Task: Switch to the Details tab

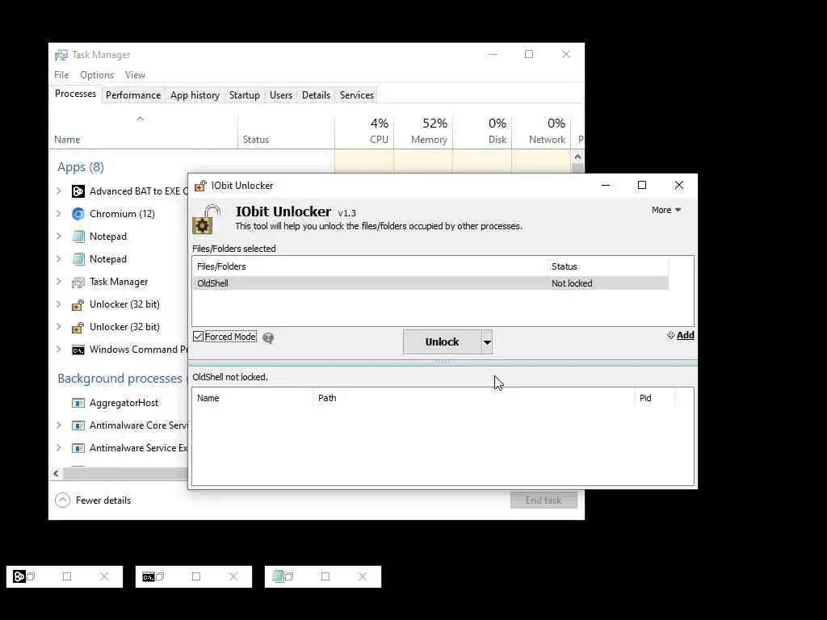Action: click(x=316, y=95)
